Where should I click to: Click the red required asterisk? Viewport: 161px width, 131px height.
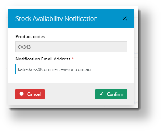tap(73, 59)
